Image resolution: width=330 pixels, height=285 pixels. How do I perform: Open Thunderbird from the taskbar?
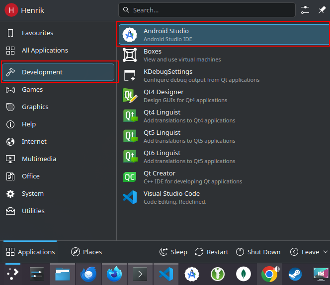point(88,274)
